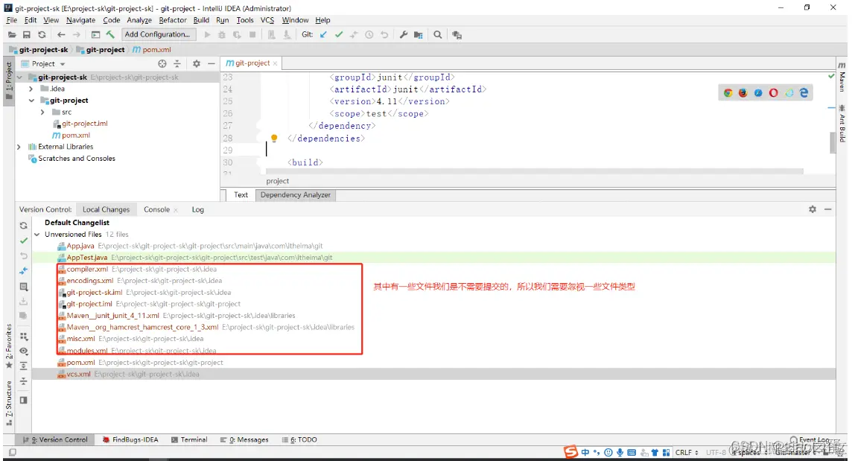Click the Git commit green checkmark in the main toolbar

coord(339,35)
